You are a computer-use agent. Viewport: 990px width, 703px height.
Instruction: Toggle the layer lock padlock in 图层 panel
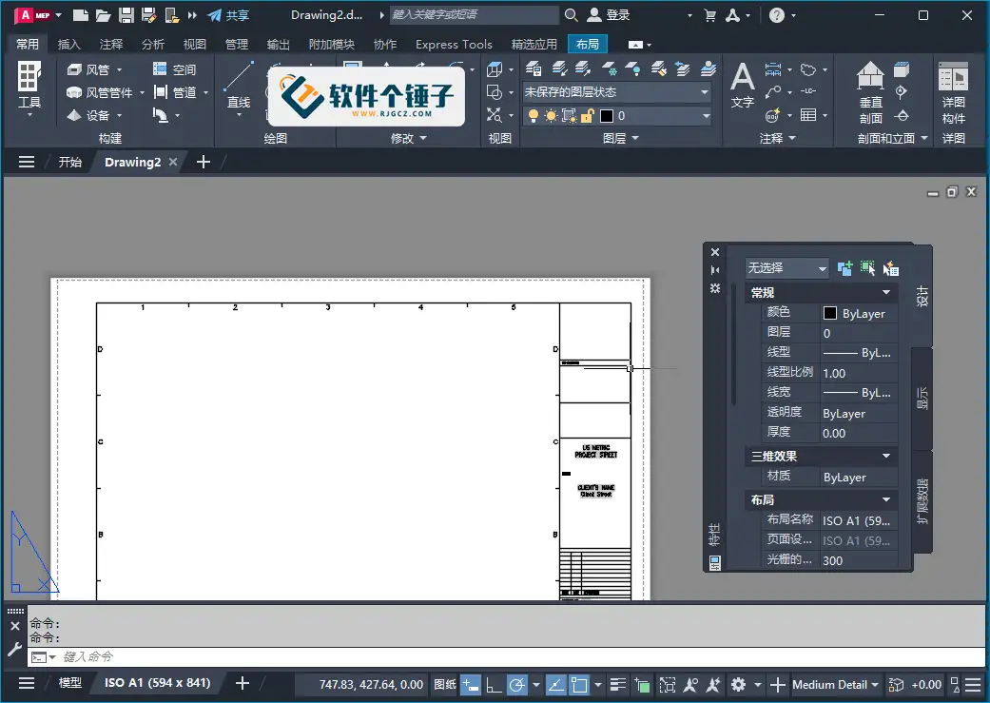click(x=589, y=116)
